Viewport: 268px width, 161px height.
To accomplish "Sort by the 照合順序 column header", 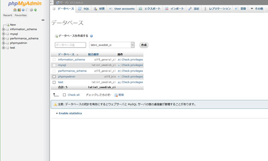I will [x=93, y=55].
